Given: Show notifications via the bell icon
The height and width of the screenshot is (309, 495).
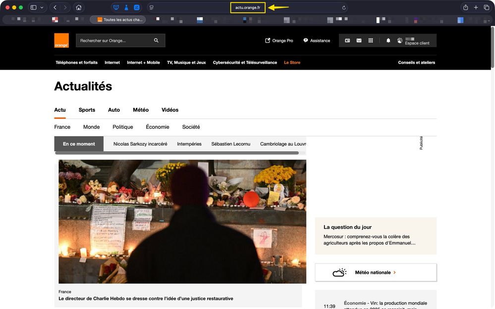Looking at the screenshot, I should point(388,41).
